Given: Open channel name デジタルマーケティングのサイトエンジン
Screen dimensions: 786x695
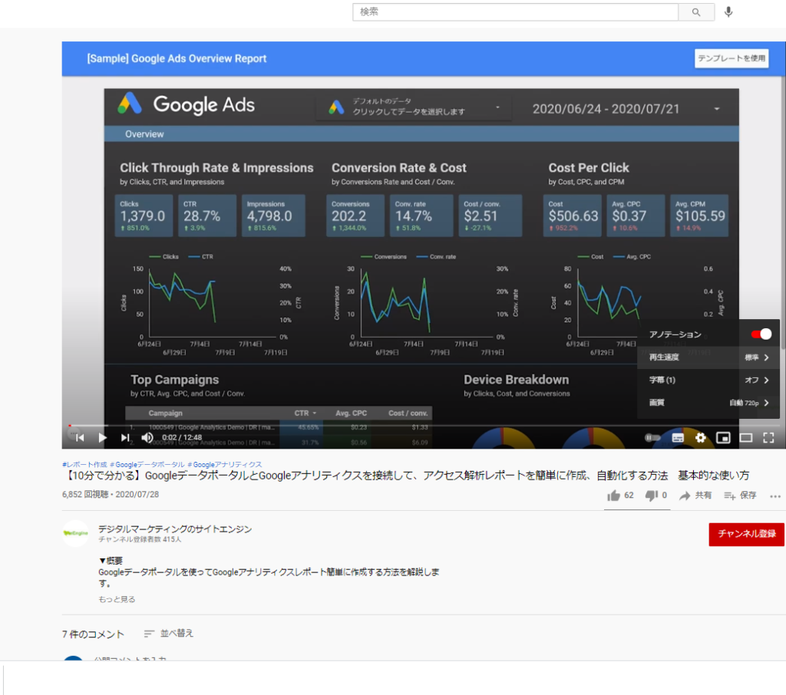Looking at the screenshot, I should tap(175, 529).
